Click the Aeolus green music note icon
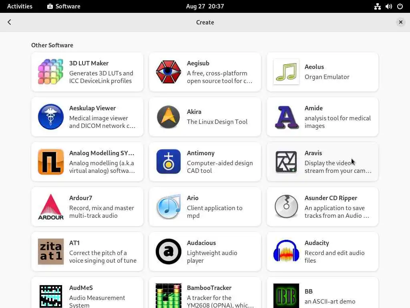Screen dimensions: 410x308 pyautogui.click(x=286, y=72)
